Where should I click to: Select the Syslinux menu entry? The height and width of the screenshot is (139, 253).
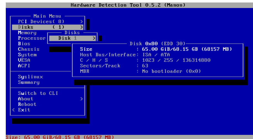pyautogui.click(x=30, y=77)
